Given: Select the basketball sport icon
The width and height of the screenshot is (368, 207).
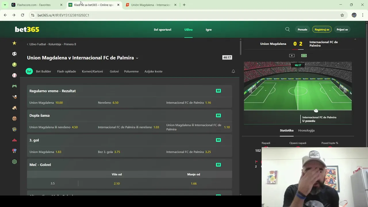Looking at the screenshot, I should [x=14, y=118].
